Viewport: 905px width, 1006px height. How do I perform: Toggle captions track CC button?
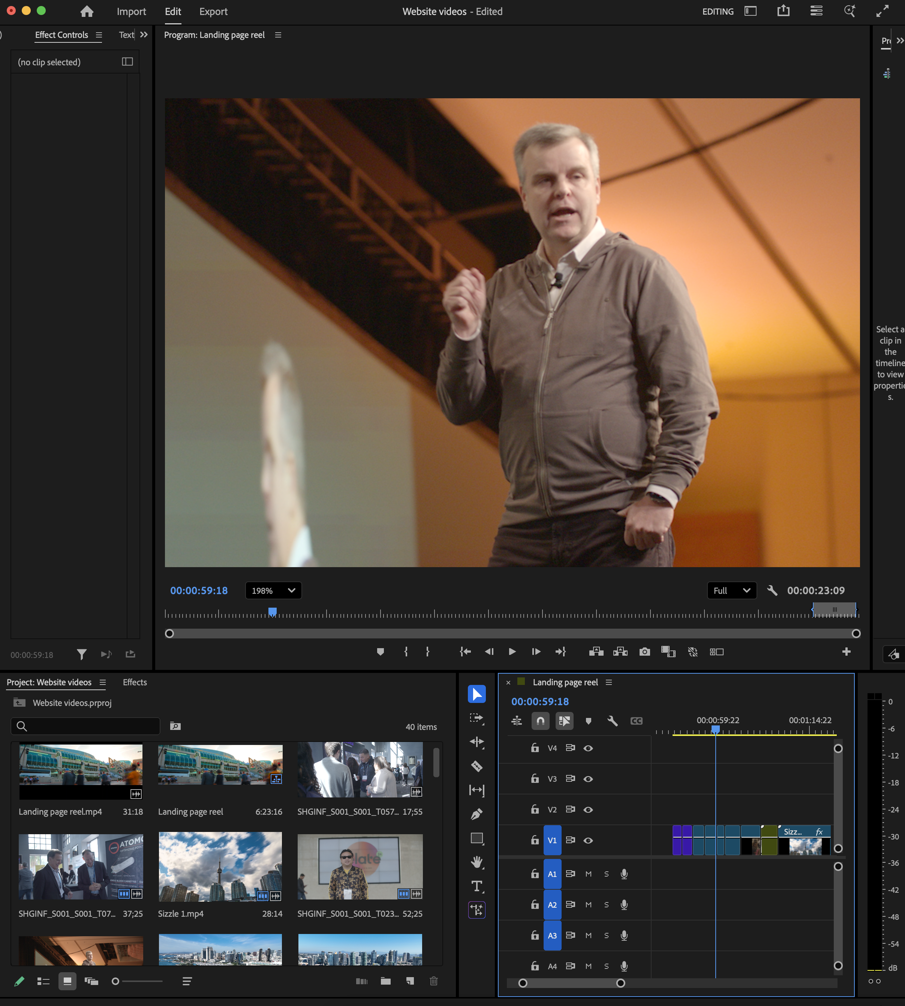[637, 721]
